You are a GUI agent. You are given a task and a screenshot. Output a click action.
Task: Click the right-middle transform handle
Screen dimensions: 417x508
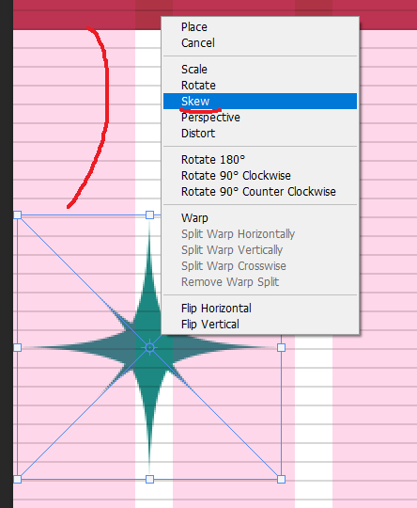click(281, 348)
